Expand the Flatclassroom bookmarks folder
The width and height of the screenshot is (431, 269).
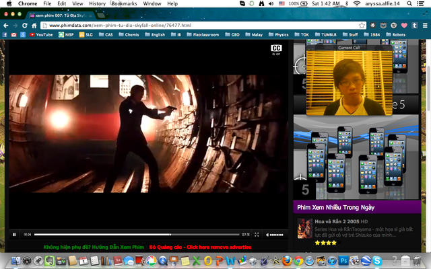point(203,34)
